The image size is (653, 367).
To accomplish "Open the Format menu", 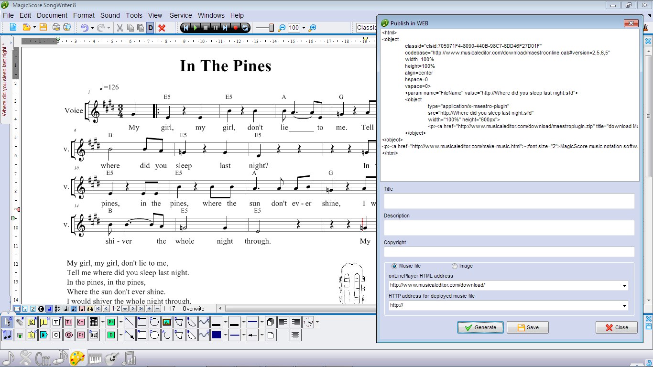I will [84, 15].
